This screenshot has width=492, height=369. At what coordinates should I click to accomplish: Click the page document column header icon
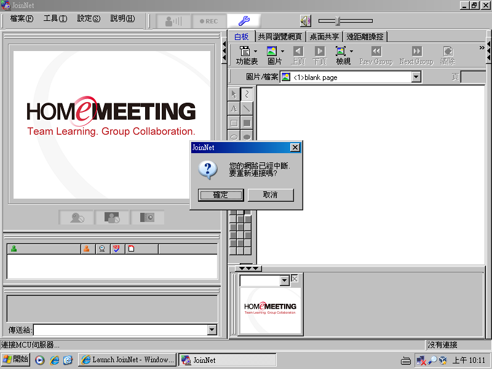click(131, 249)
